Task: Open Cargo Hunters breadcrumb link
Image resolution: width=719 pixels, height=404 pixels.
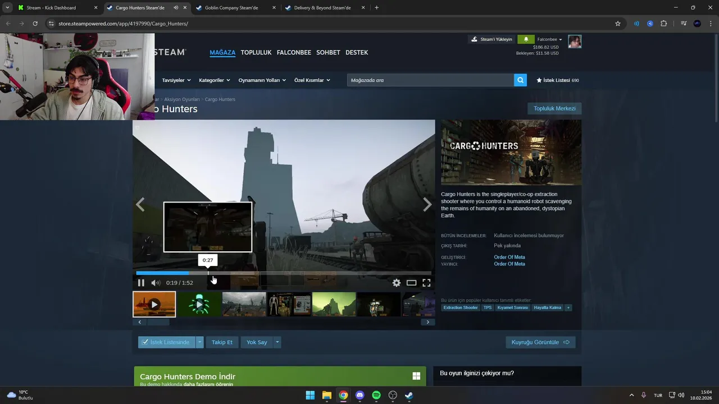Action: pyautogui.click(x=220, y=99)
